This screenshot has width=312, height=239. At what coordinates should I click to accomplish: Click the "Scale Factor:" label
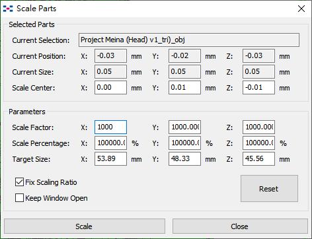(x=33, y=127)
